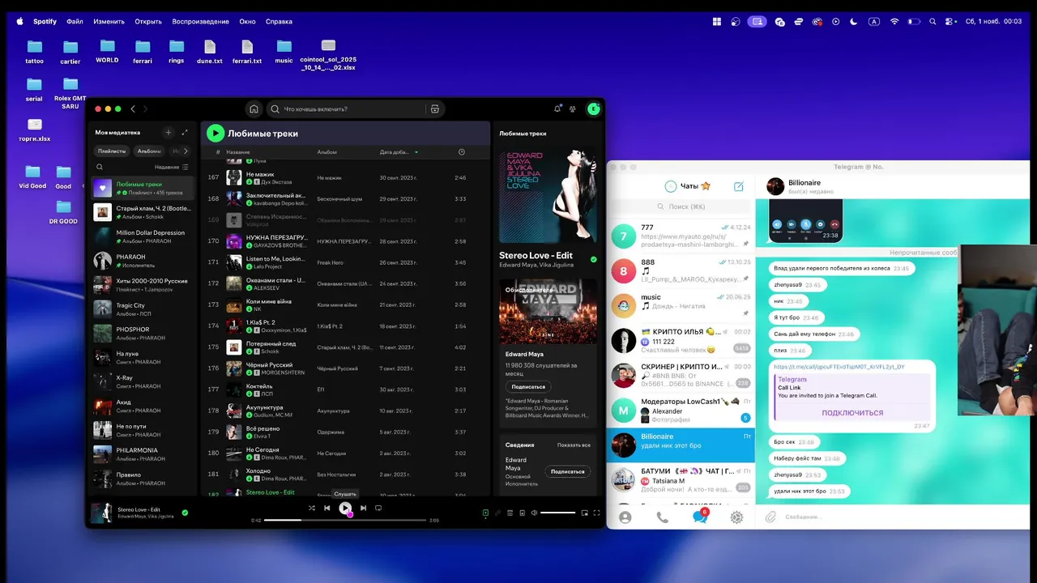Viewport: 1037px width, 583px height.
Task: Open the Модераторы LowCash1 chat
Action: point(681,410)
